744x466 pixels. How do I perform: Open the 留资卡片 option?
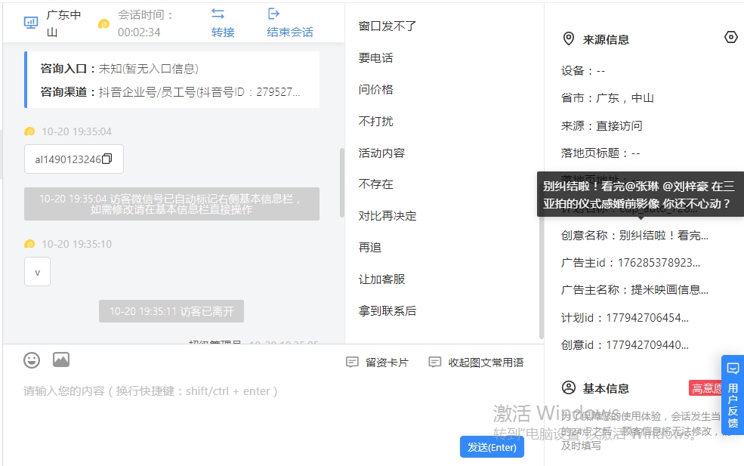(x=387, y=363)
